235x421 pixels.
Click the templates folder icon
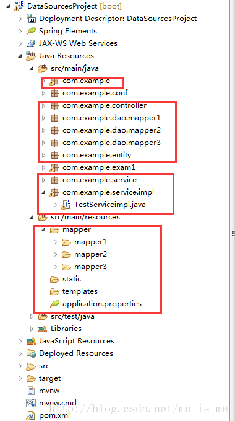pos(54,291)
